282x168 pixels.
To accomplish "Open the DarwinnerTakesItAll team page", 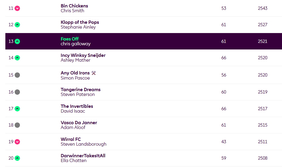I will [x=83, y=156].
